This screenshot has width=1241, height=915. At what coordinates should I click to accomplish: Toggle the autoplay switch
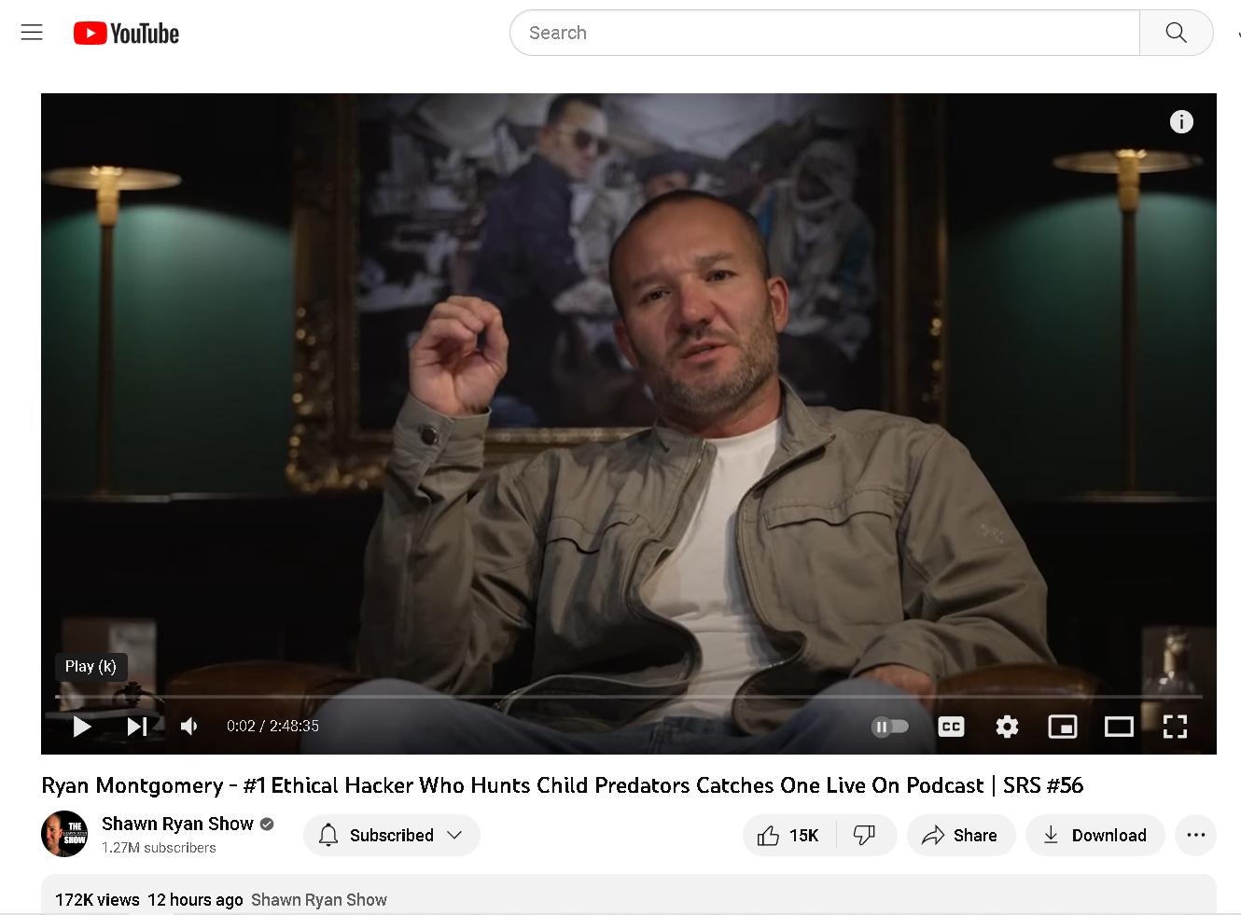coord(889,727)
